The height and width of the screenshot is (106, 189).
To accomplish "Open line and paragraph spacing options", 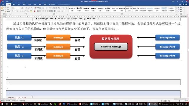I will tap(55, 11).
